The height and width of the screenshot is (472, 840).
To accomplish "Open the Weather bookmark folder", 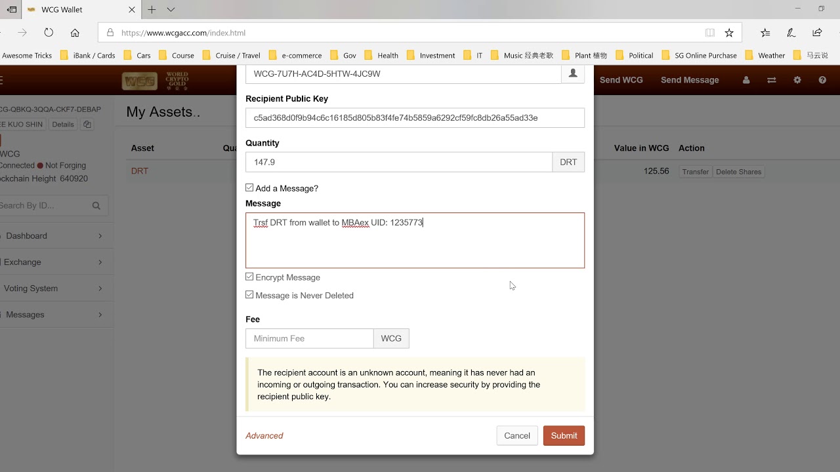I will (765, 56).
